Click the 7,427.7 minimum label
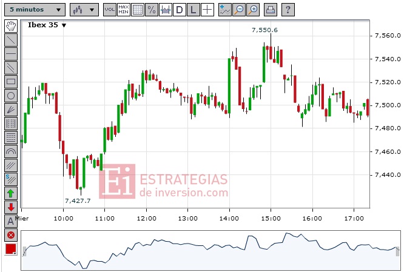Screen dimensions: 404x272 78,201
